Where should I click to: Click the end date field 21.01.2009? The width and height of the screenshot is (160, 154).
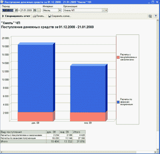(26, 10)
